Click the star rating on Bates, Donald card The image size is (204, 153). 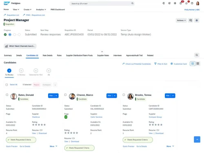pos(39,125)
